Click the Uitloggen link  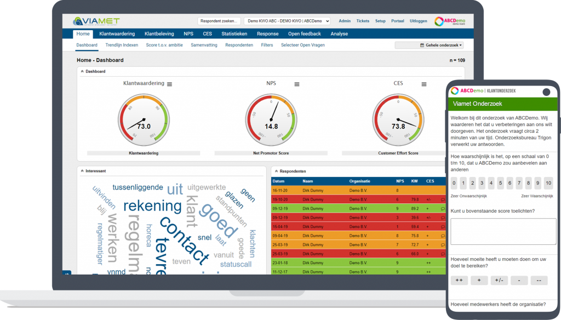[x=418, y=21]
